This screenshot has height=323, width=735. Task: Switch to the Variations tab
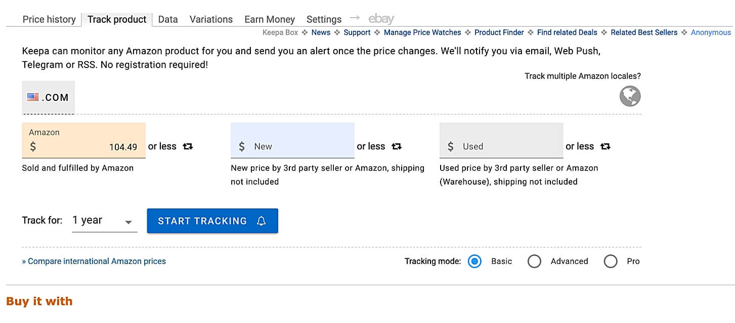[211, 19]
